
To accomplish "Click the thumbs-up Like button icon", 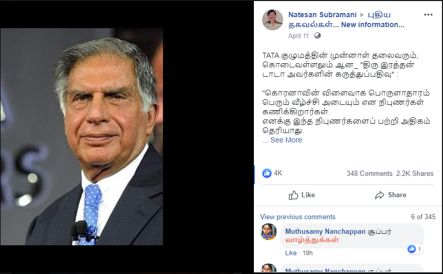I will (x=293, y=195).
